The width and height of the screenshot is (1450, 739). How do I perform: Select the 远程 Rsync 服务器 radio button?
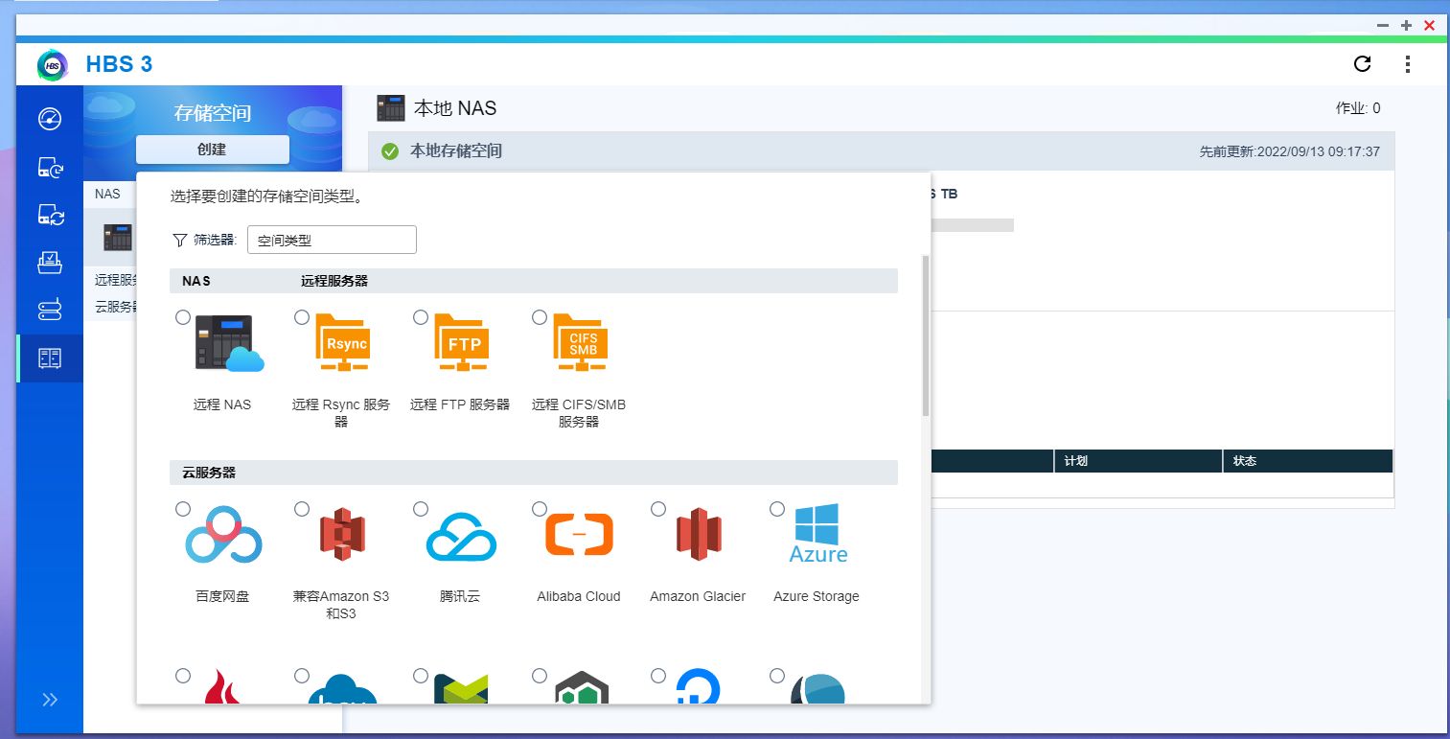[x=302, y=317]
